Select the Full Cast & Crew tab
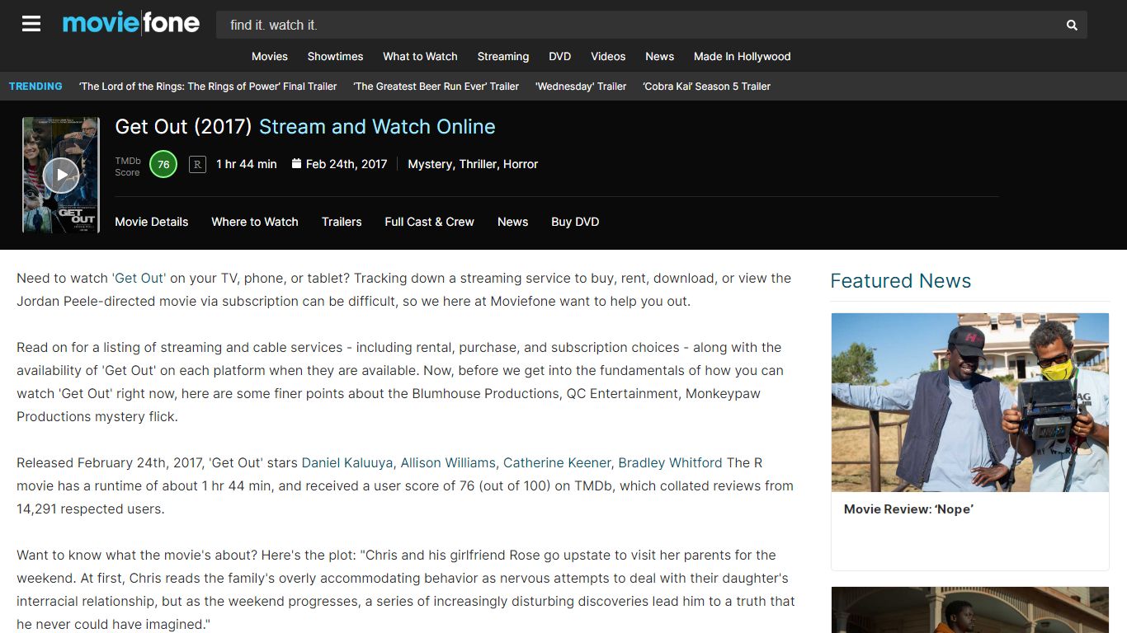Viewport: 1127px width, 633px height. pyautogui.click(x=430, y=222)
